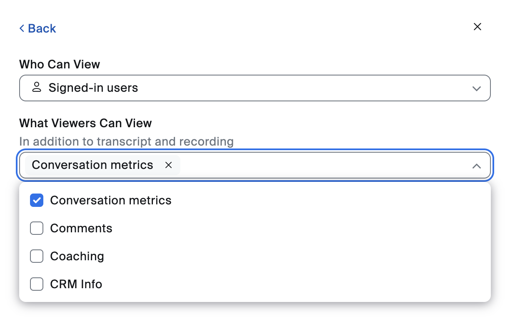Click the "In addition to transcript and recording" text
This screenshot has height=327, width=505.
pyautogui.click(x=126, y=141)
